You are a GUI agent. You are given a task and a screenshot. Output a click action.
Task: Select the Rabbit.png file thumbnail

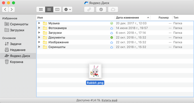click(x=95, y=71)
